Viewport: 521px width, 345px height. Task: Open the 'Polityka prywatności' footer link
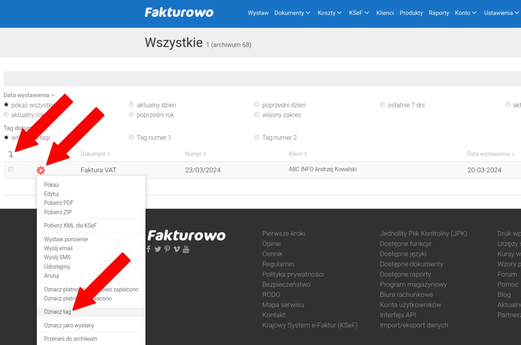[x=293, y=274]
